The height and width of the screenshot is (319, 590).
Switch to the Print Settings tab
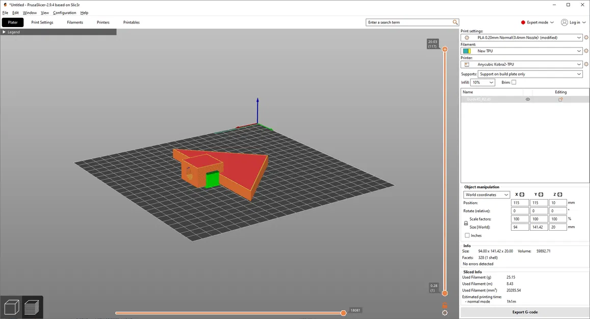42,22
